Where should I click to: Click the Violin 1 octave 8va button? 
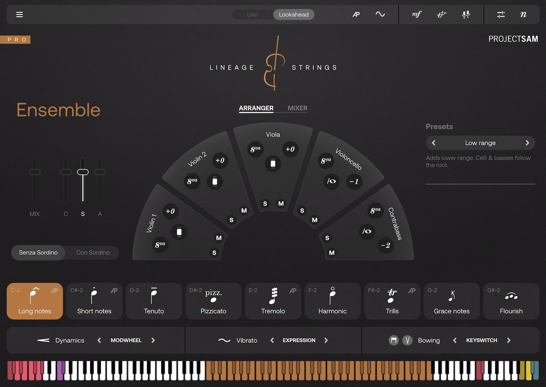coord(160,245)
